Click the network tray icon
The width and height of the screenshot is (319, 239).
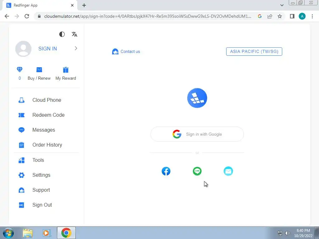280,233
